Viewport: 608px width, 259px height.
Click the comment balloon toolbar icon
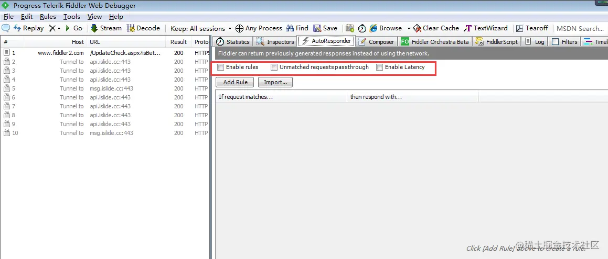(6, 28)
